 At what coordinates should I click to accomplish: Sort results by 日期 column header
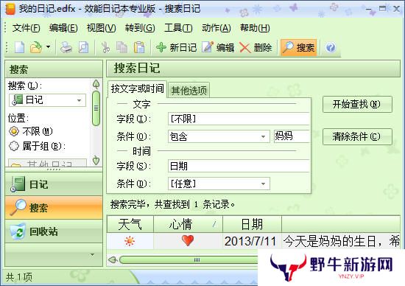pos(252,224)
